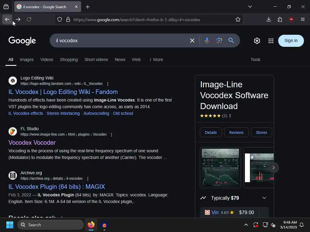Screen dimensions: 310x232
Task: Open the 'Vocodex Vocoder' result link
Action: pos(32,143)
